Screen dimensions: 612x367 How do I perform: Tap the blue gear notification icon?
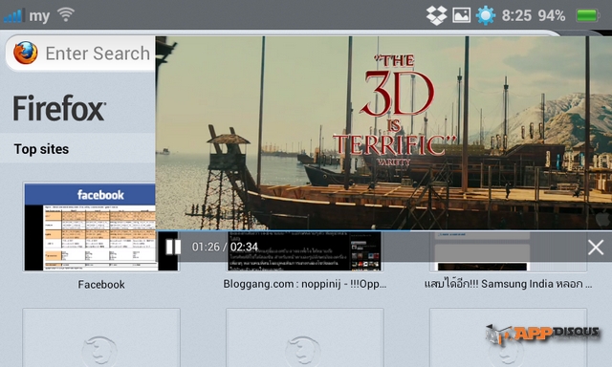tap(486, 15)
